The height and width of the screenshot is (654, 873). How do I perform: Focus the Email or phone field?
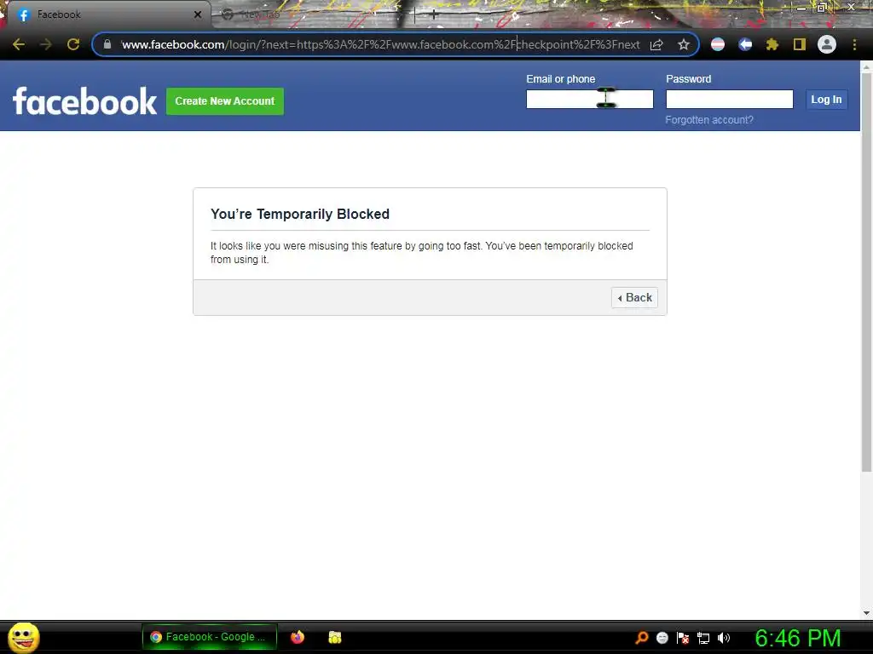tap(590, 99)
